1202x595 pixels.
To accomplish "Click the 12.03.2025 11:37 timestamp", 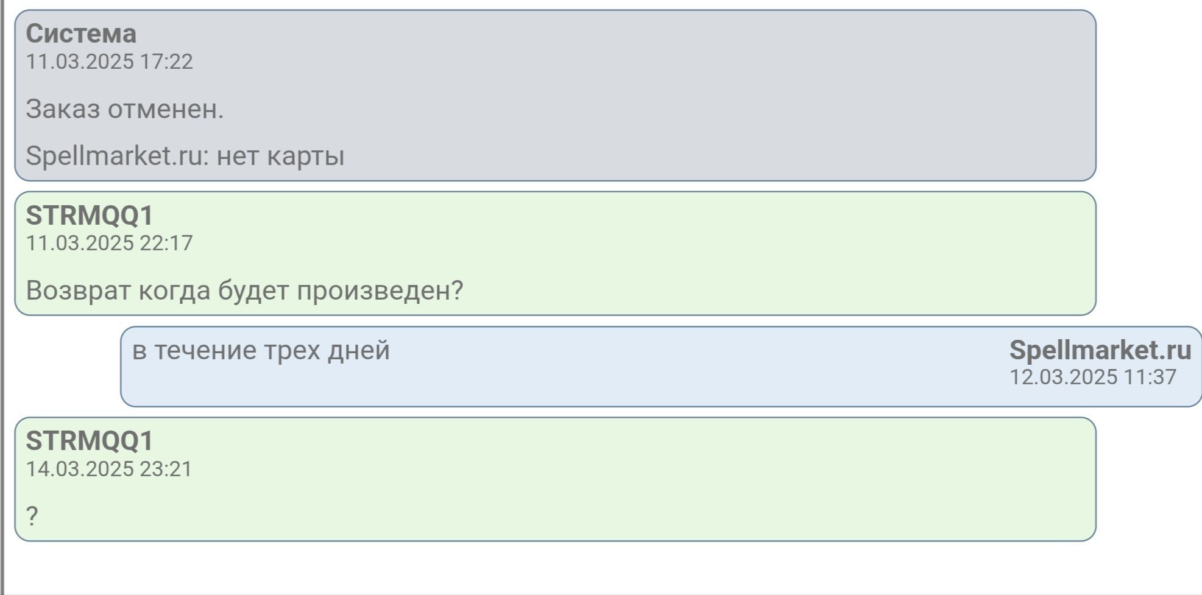I will 1093,377.
